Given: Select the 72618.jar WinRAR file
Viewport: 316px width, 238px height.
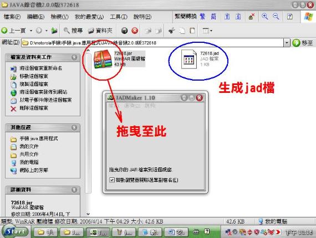Looking at the screenshot, I should point(119,58).
